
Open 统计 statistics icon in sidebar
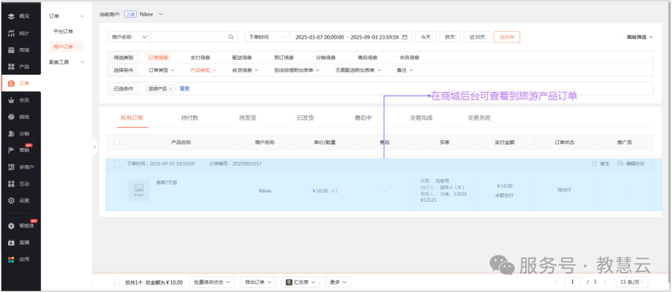coord(11,33)
